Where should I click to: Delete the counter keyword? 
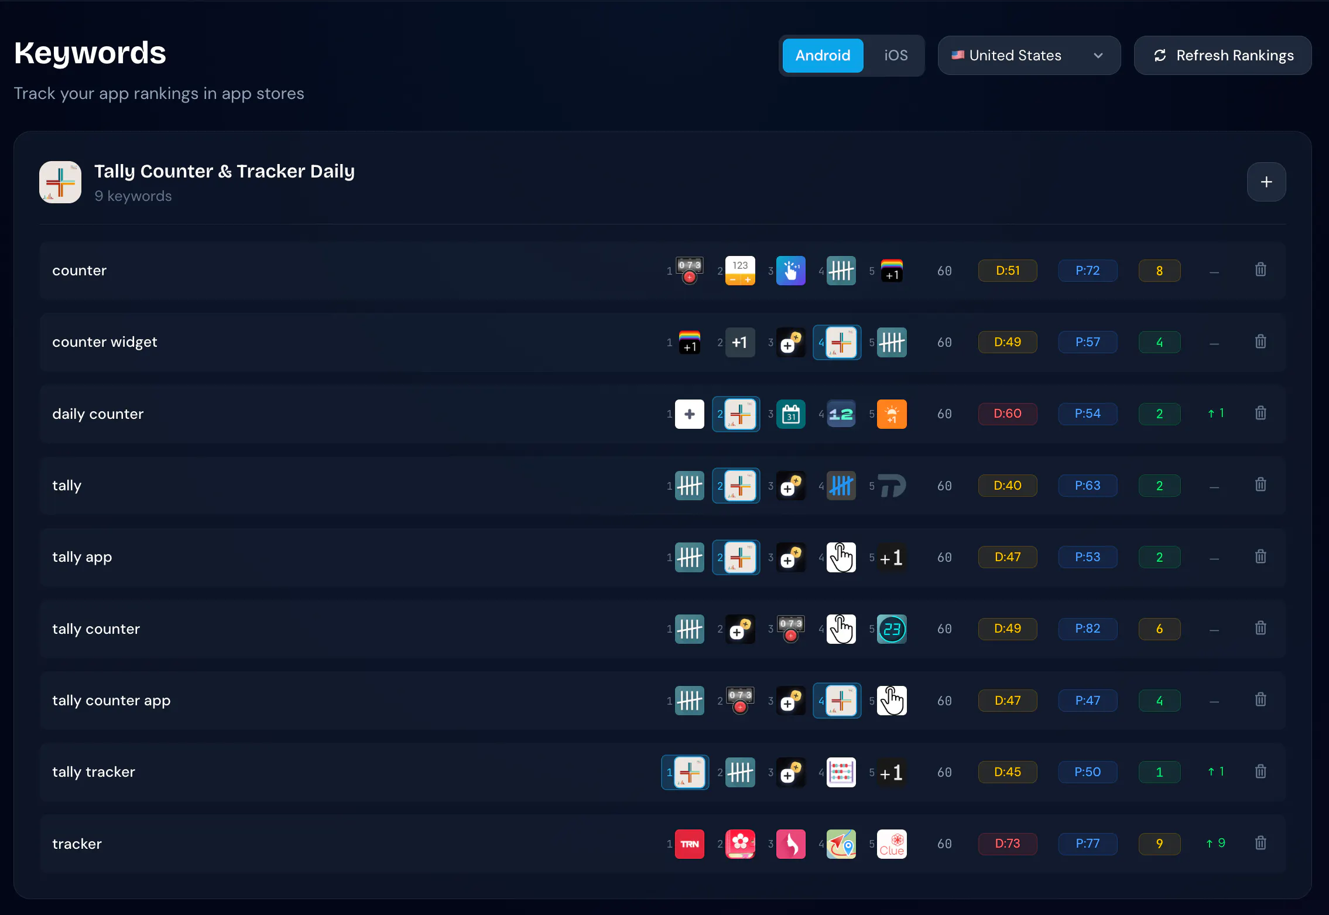click(x=1261, y=270)
